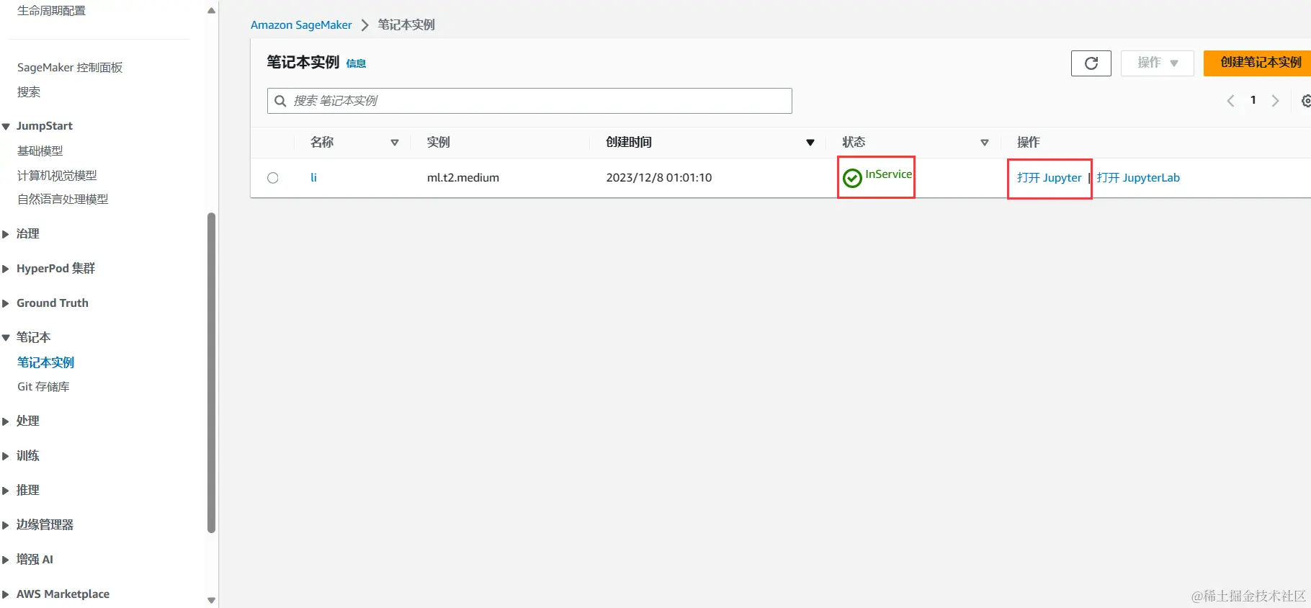This screenshot has width=1311, height=608.
Task: Click the sidebar scroll-up arrow
Action: pyautogui.click(x=211, y=10)
